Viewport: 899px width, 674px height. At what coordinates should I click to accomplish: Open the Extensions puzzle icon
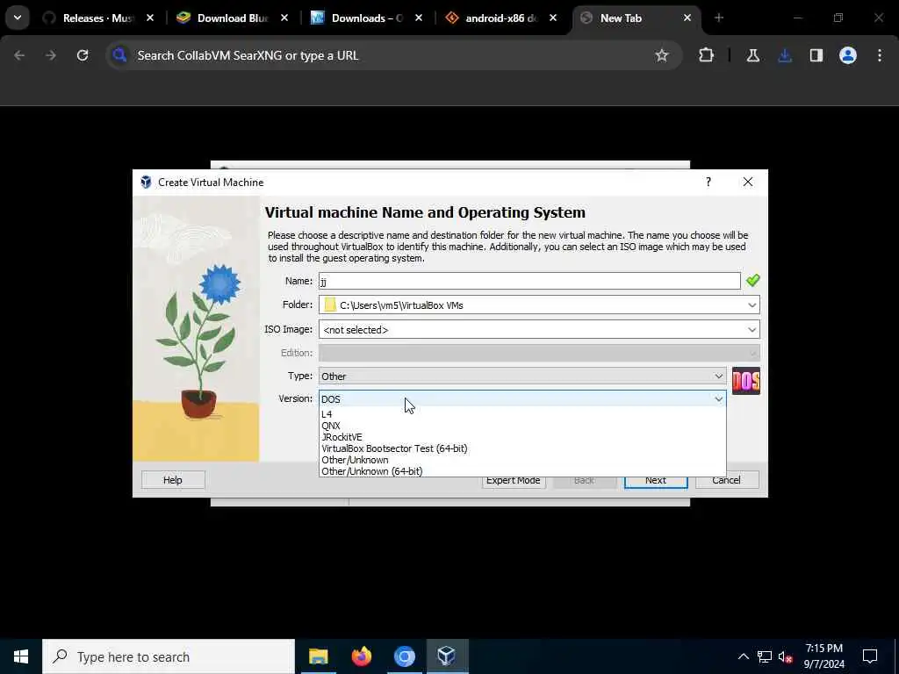click(707, 55)
